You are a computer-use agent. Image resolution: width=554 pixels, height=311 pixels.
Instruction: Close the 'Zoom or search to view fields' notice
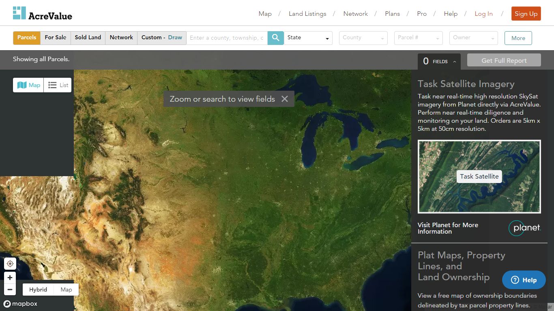coord(285,99)
